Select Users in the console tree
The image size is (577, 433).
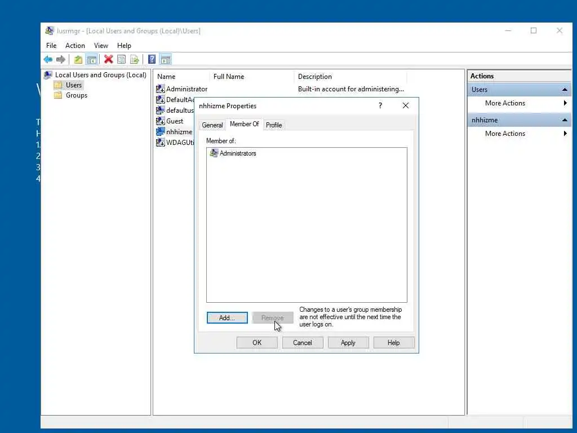[x=74, y=85]
